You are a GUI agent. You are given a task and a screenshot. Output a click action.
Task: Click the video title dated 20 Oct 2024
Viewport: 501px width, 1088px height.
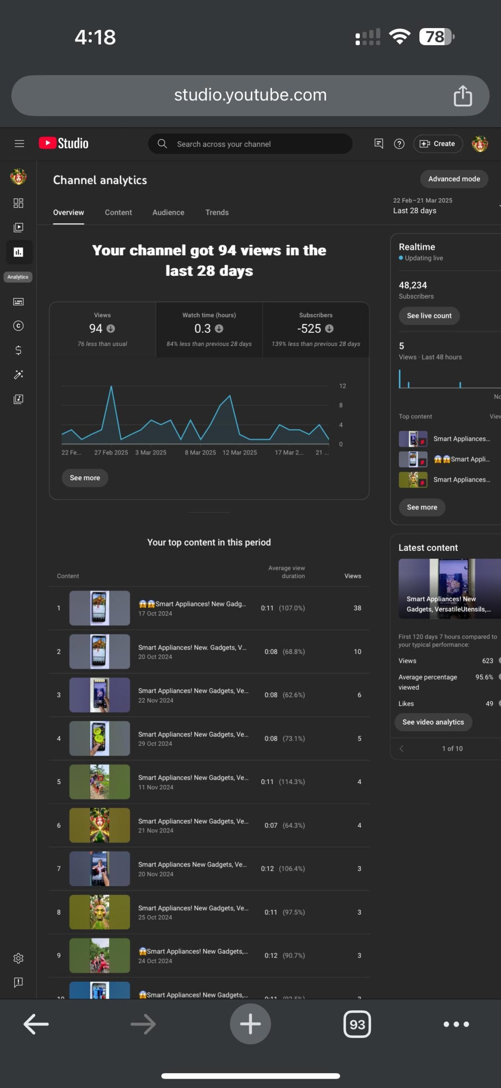coord(192,647)
